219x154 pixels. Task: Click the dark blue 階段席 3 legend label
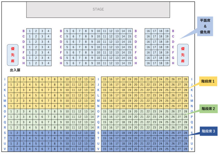208,131
